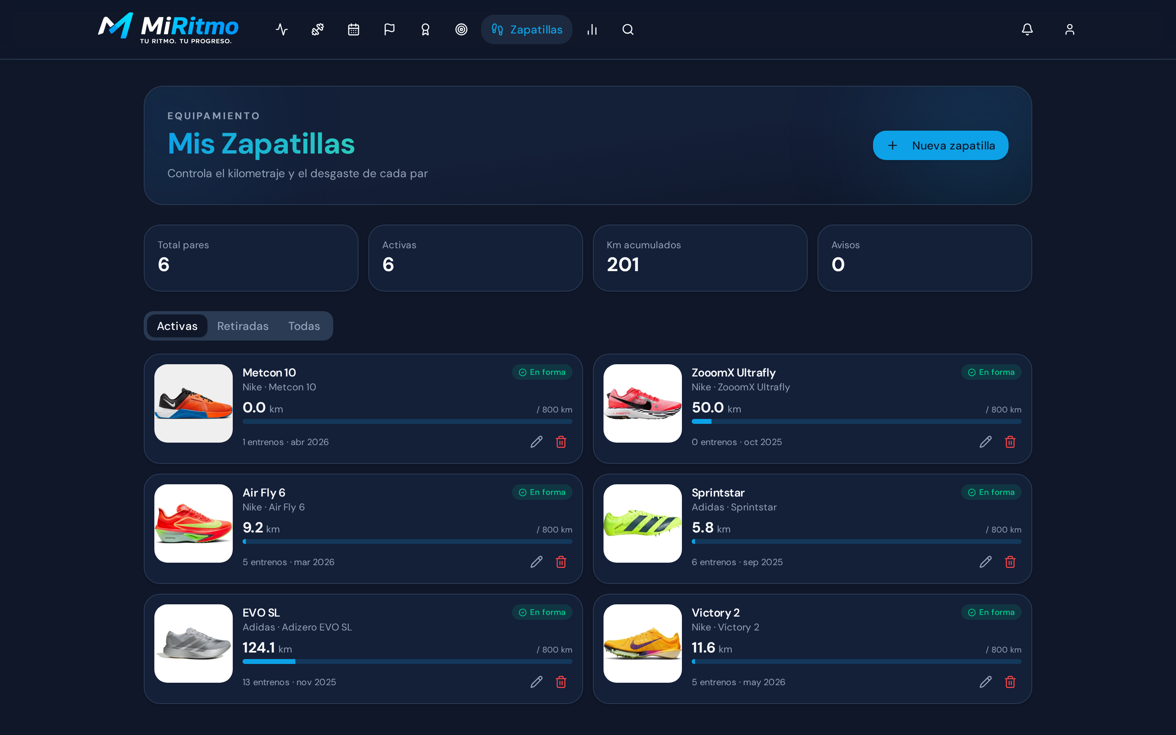The width and height of the screenshot is (1176, 735).
Task: Open the target goals icon in navbar
Action: coord(462,30)
